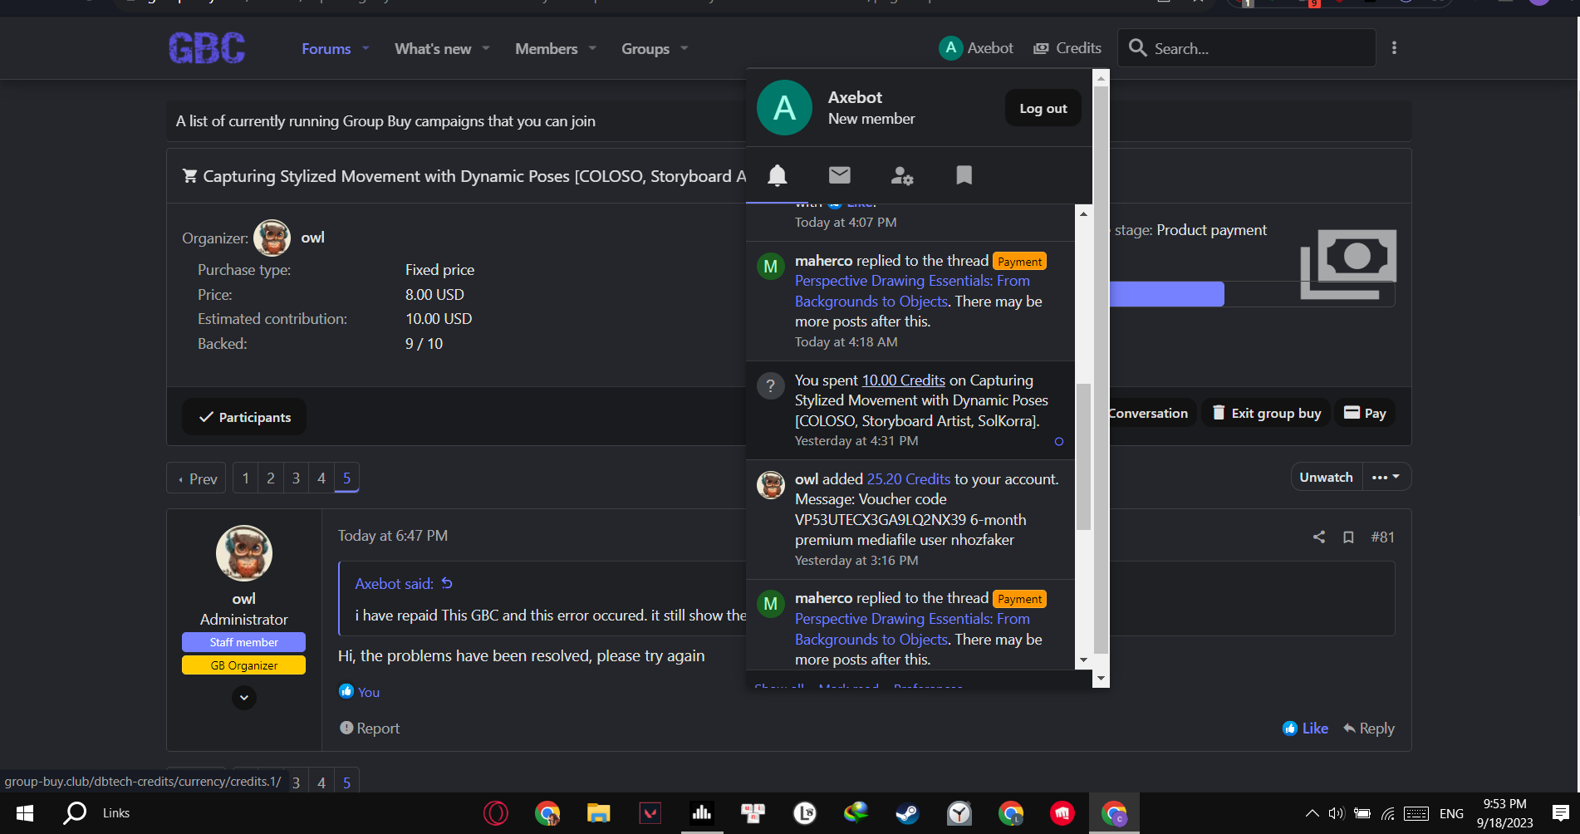Bookmark post #81

tap(1348, 537)
